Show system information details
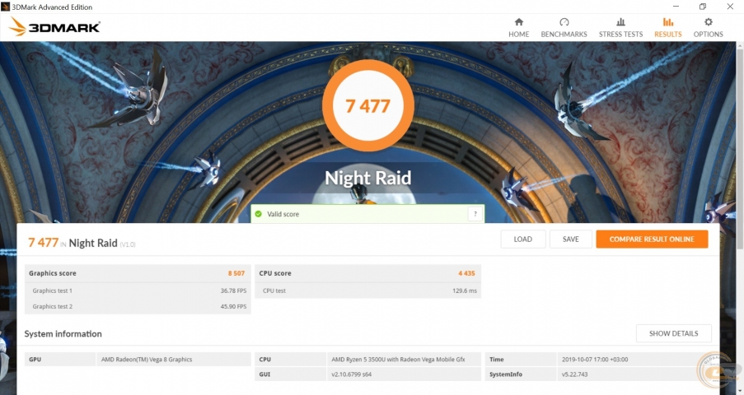The height and width of the screenshot is (395, 744). (673, 333)
